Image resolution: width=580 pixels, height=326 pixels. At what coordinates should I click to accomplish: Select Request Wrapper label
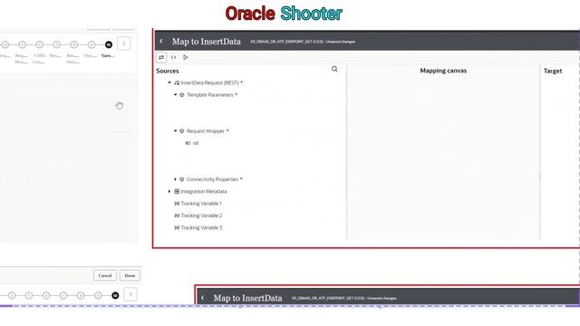tap(206, 131)
